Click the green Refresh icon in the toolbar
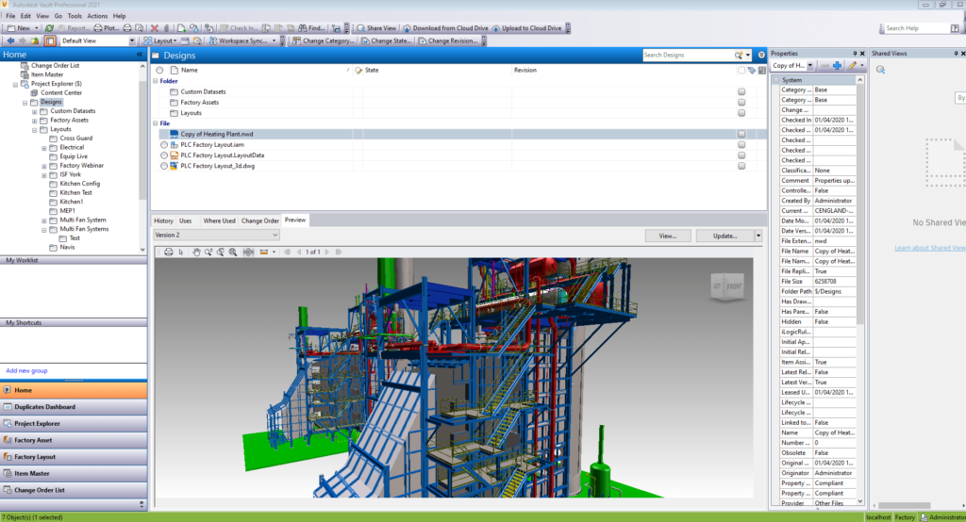The height and width of the screenshot is (522, 966). 49,28
